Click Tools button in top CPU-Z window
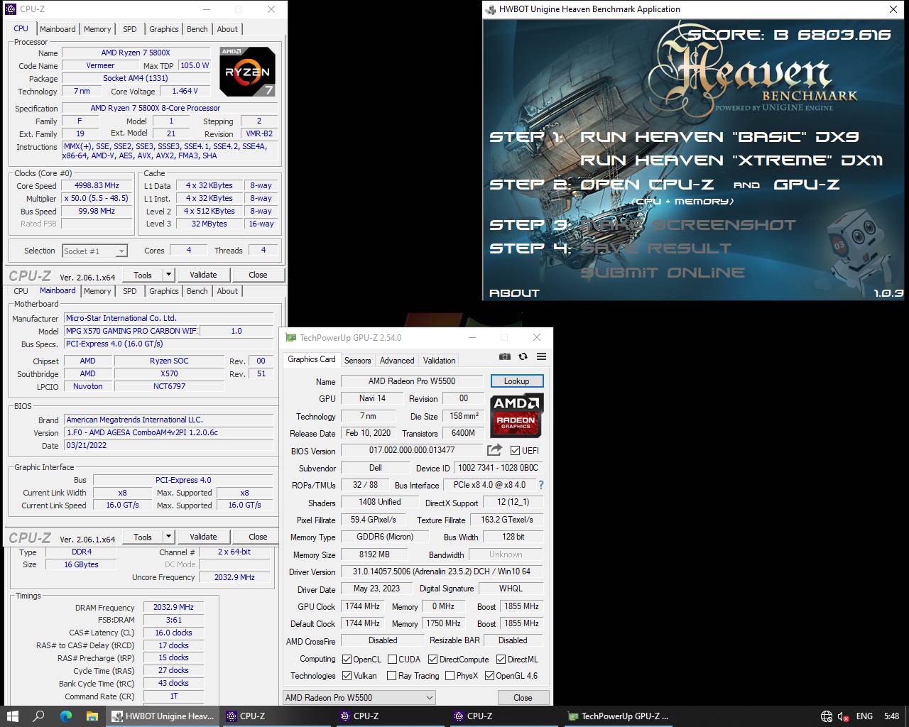 pos(143,275)
